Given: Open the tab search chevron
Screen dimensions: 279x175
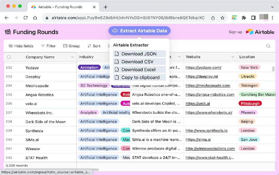Looking at the screenshot, I should point(272,7).
